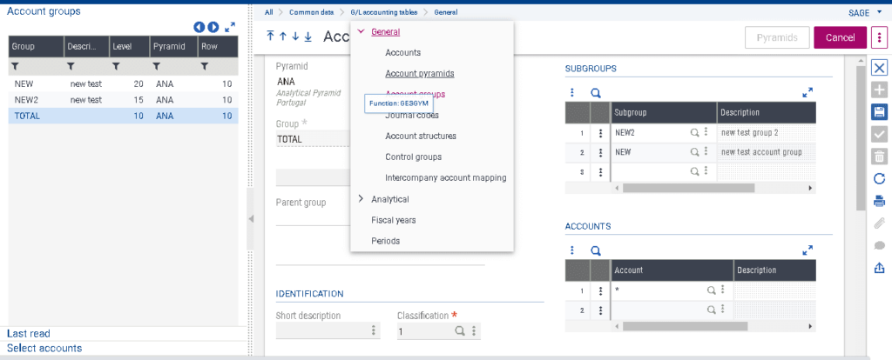Expand the Subgroups grid to full screen
Viewport: 892px width, 360px height.
click(x=807, y=92)
